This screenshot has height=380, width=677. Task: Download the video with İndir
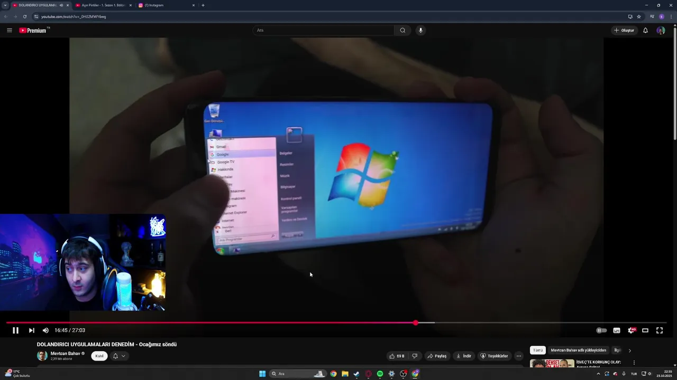[x=464, y=356]
